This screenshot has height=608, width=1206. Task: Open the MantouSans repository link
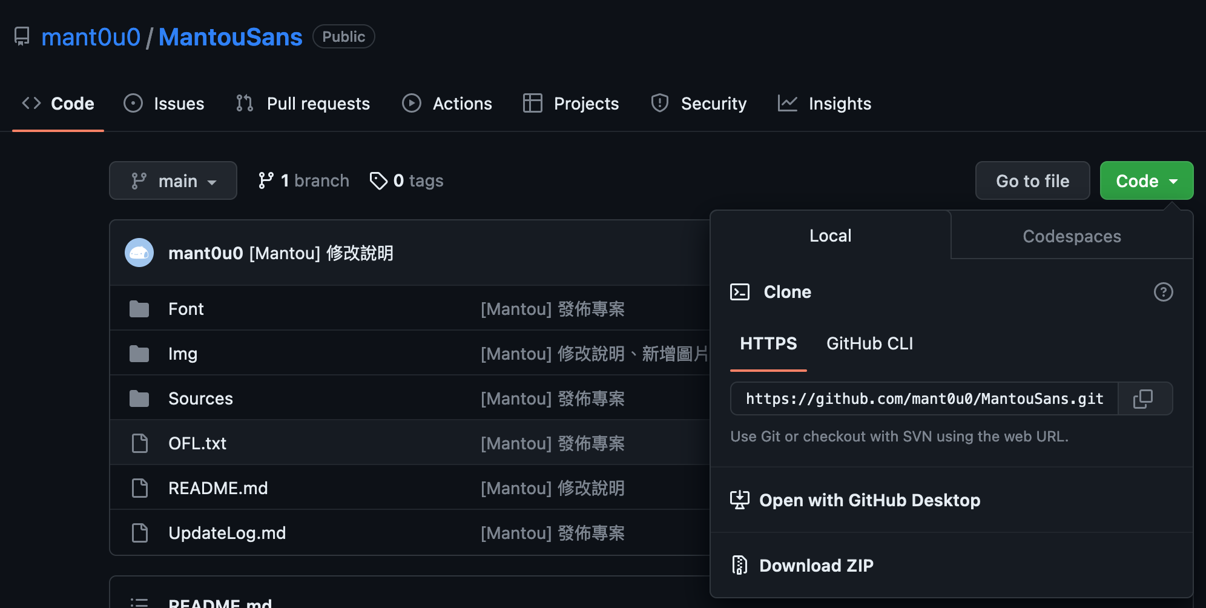point(230,37)
